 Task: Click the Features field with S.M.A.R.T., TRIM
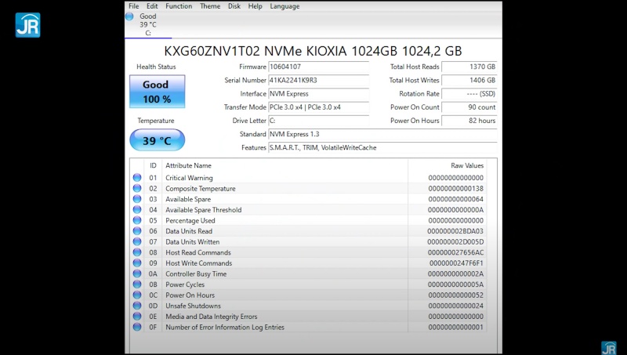(x=382, y=147)
